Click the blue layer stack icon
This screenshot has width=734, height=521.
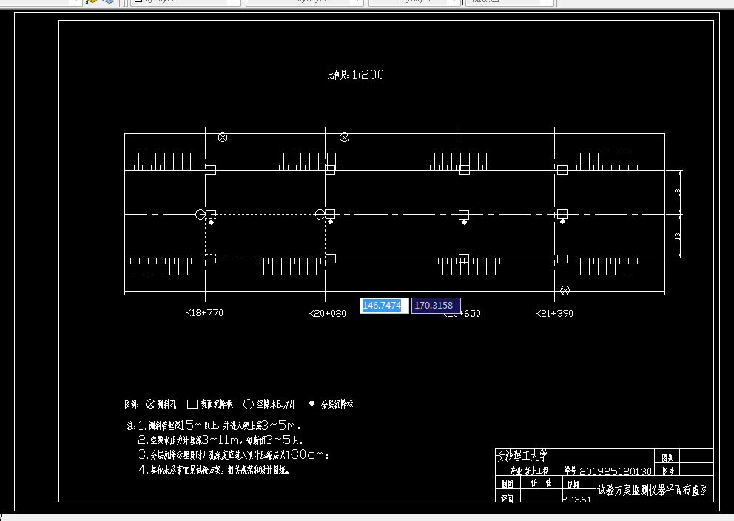click(x=109, y=1)
